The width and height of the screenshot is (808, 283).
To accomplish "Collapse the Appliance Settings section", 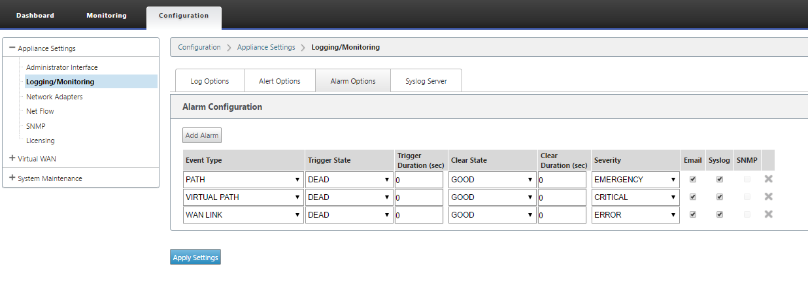I will pyautogui.click(x=12, y=48).
